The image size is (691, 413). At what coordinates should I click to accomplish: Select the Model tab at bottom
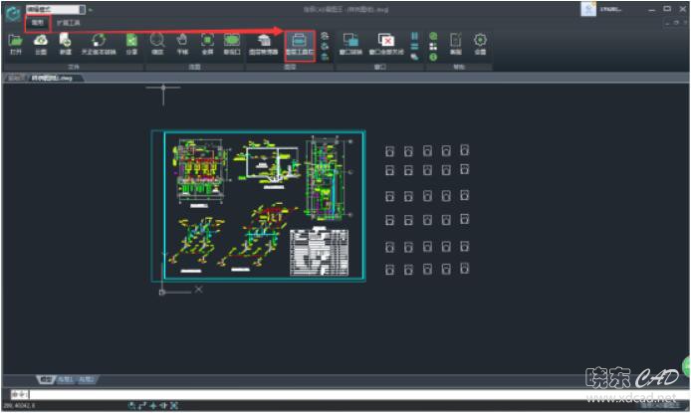tap(45, 379)
